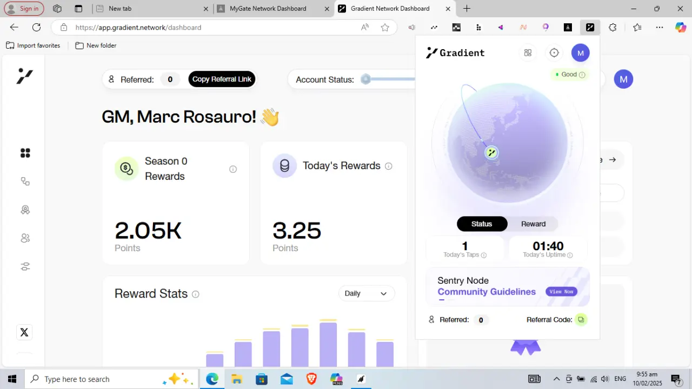The height and width of the screenshot is (389, 692).
Task: Open Windows Start menu
Action: coord(12,379)
